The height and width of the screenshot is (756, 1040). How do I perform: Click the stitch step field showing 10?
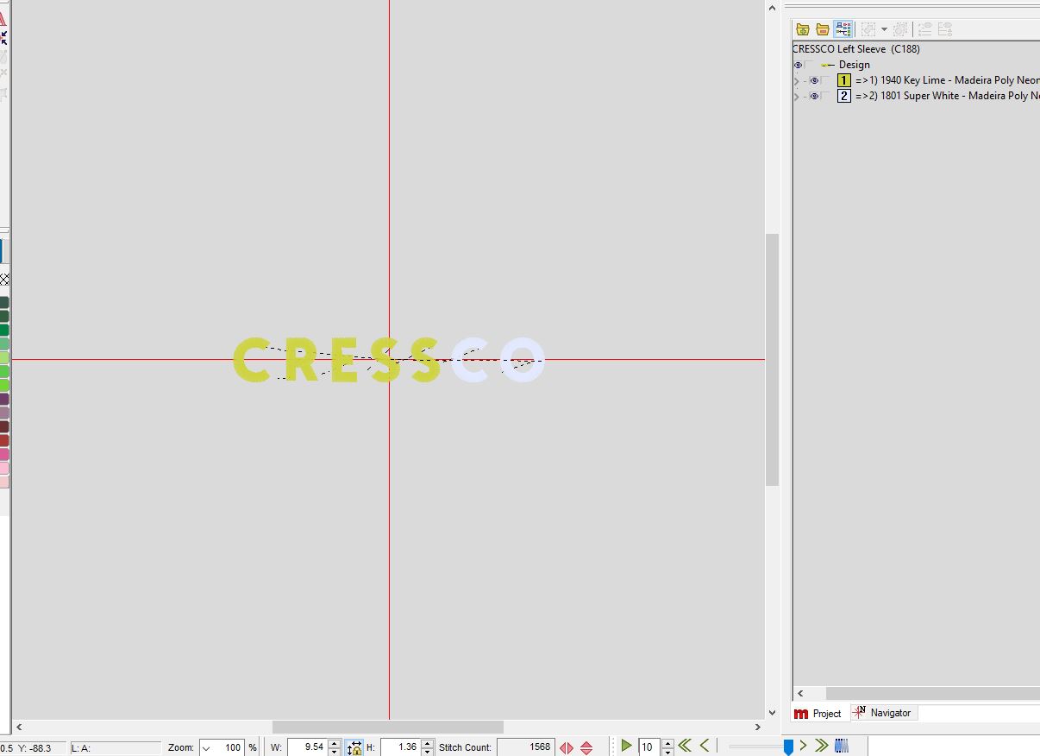click(x=649, y=747)
